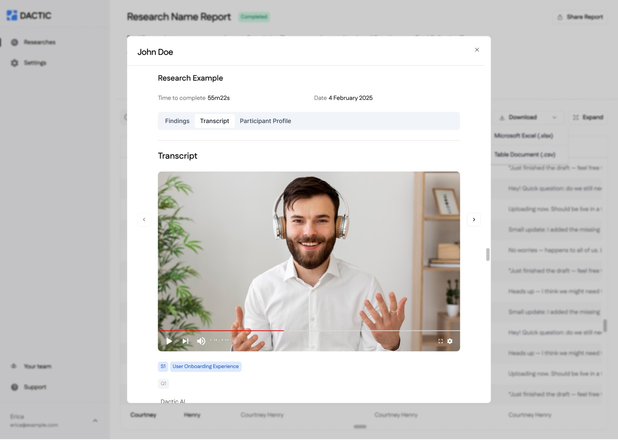Open the Participant Profile tab
618x440 pixels.
[265, 121]
